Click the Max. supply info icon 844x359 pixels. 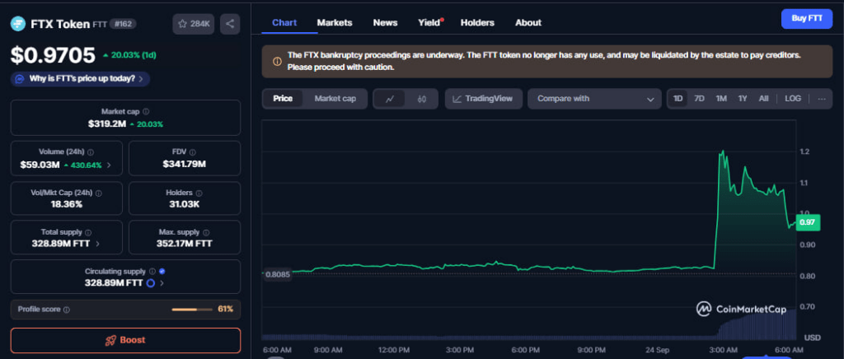[x=204, y=233]
